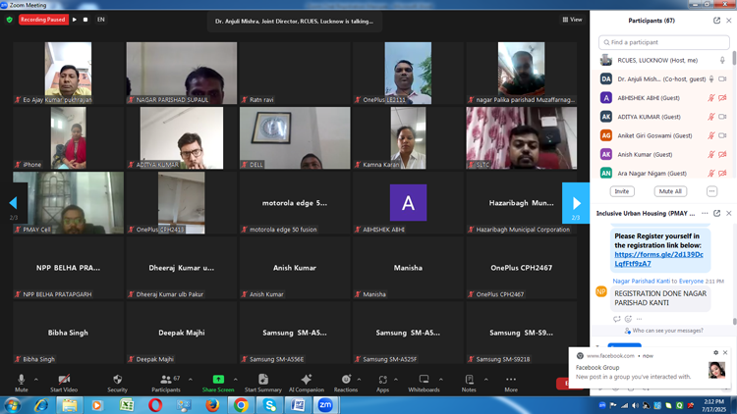Toggle ABHISHEK ABHI's video icon

pyautogui.click(x=723, y=98)
